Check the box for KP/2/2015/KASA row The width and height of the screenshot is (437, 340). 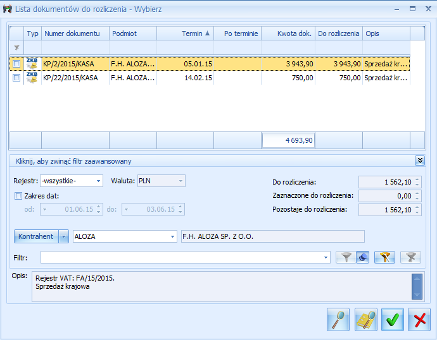coord(16,64)
